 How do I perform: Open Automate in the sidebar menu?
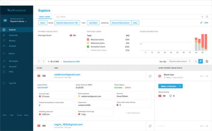tap(13, 35)
